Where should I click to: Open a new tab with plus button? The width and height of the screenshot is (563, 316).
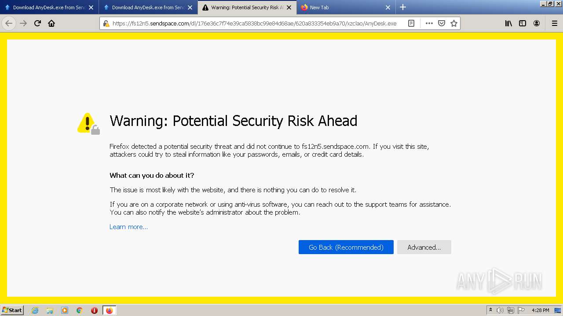pyautogui.click(x=403, y=7)
